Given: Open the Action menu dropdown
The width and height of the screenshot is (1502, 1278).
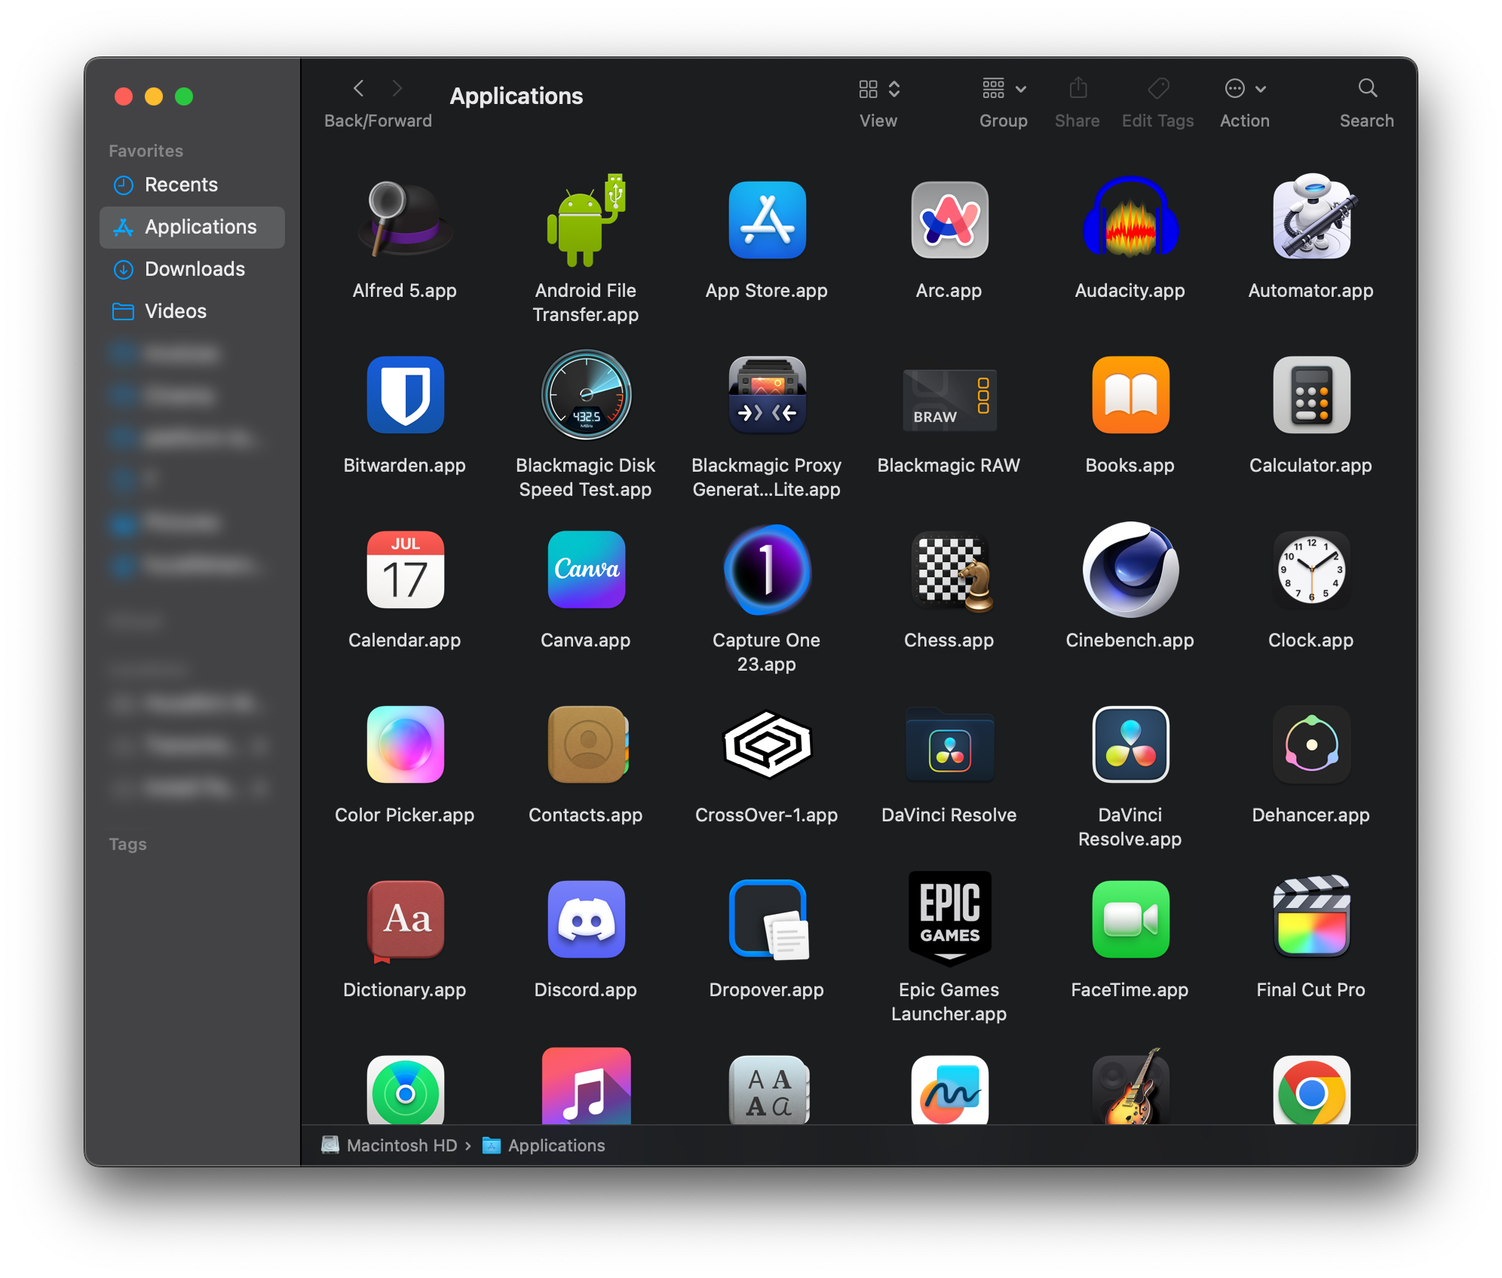Looking at the screenshot, I should click(x=1243, y=89).
